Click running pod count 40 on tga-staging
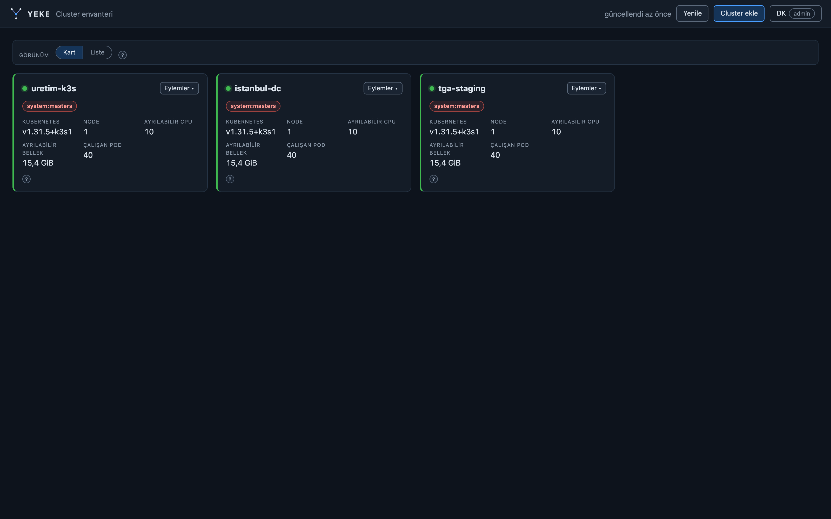Viewport: 831px width, 519px height. [495, 155]
